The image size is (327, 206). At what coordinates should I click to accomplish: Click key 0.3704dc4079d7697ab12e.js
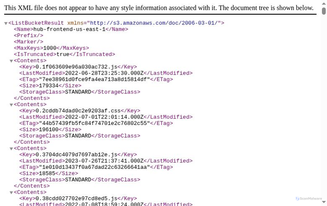(76, 154)
